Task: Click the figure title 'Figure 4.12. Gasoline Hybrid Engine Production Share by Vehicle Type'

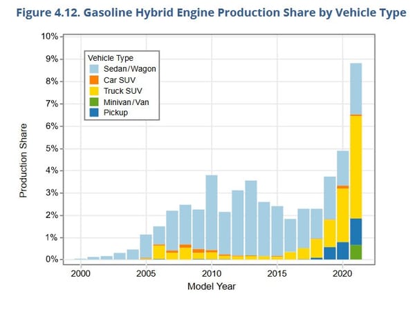Action: point(211,13)
